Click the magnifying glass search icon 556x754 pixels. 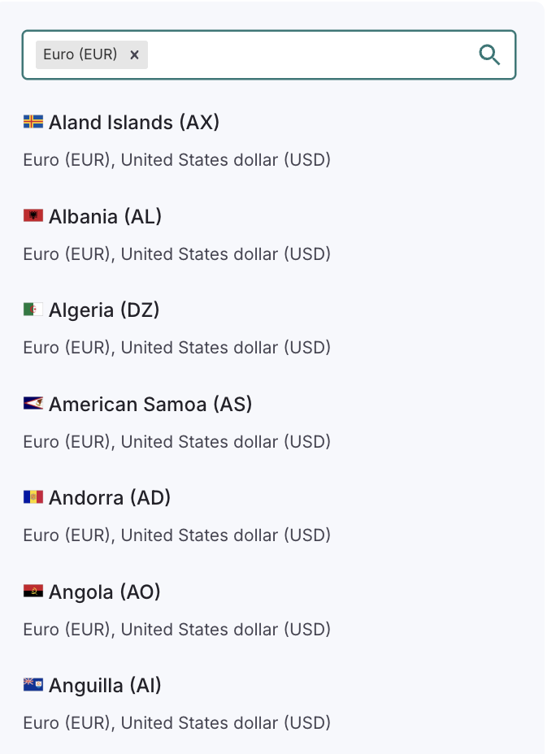(x=489, y=54)
